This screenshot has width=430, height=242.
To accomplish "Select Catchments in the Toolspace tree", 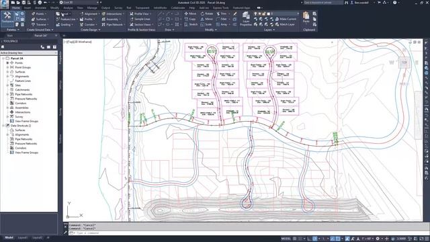I will 22,89.
